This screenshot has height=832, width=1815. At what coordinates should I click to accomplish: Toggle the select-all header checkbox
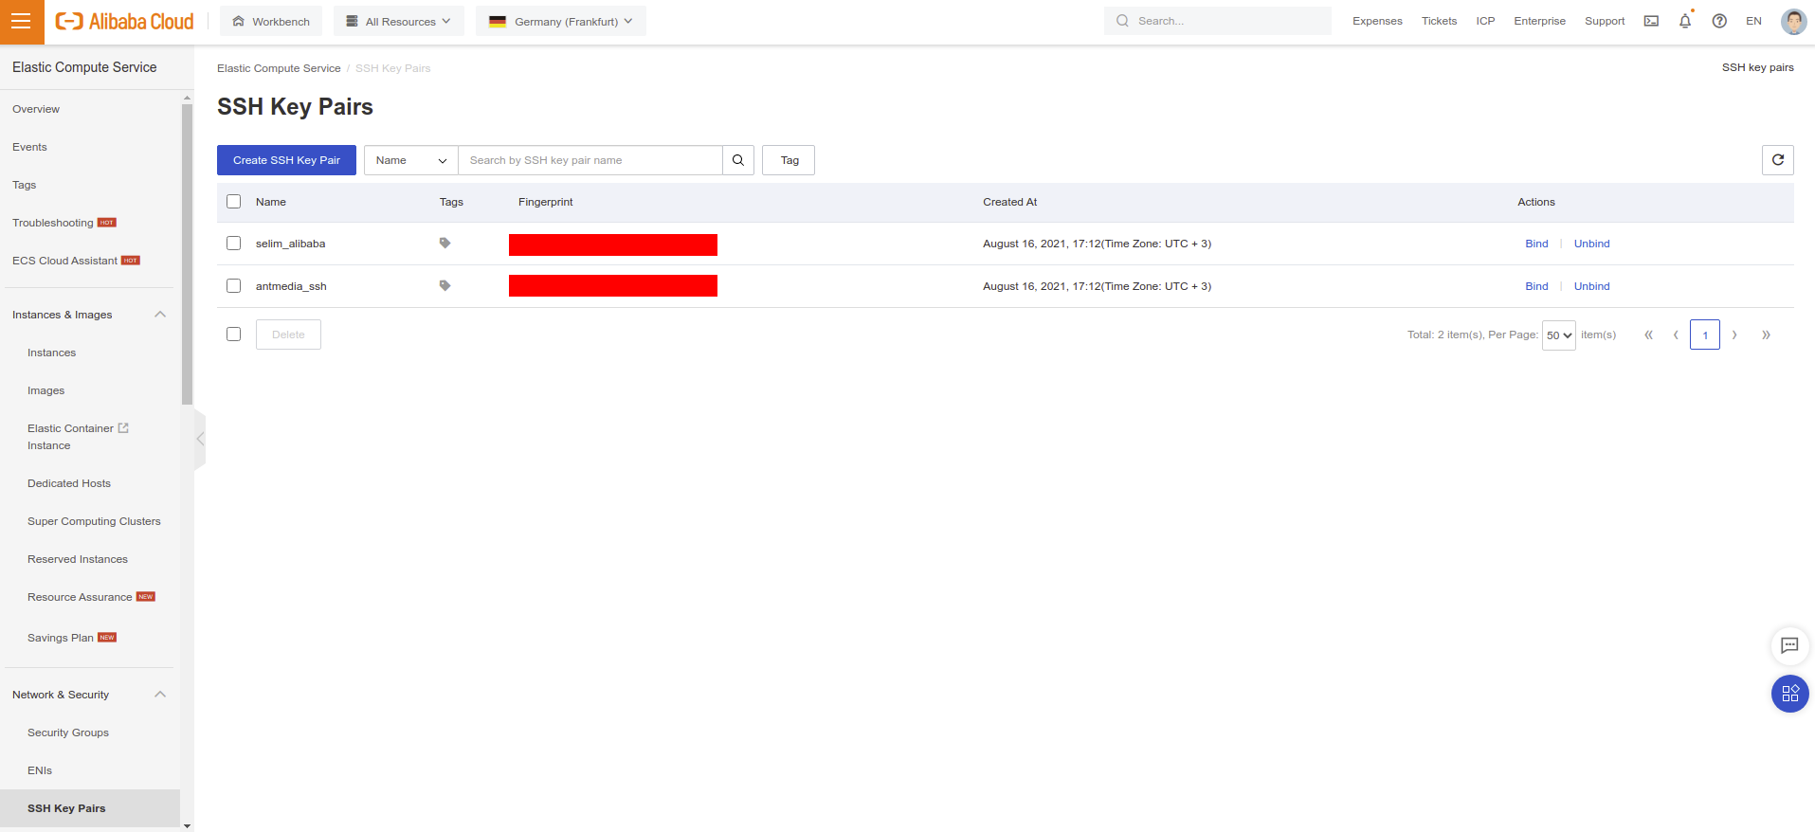tap(234, 202)
